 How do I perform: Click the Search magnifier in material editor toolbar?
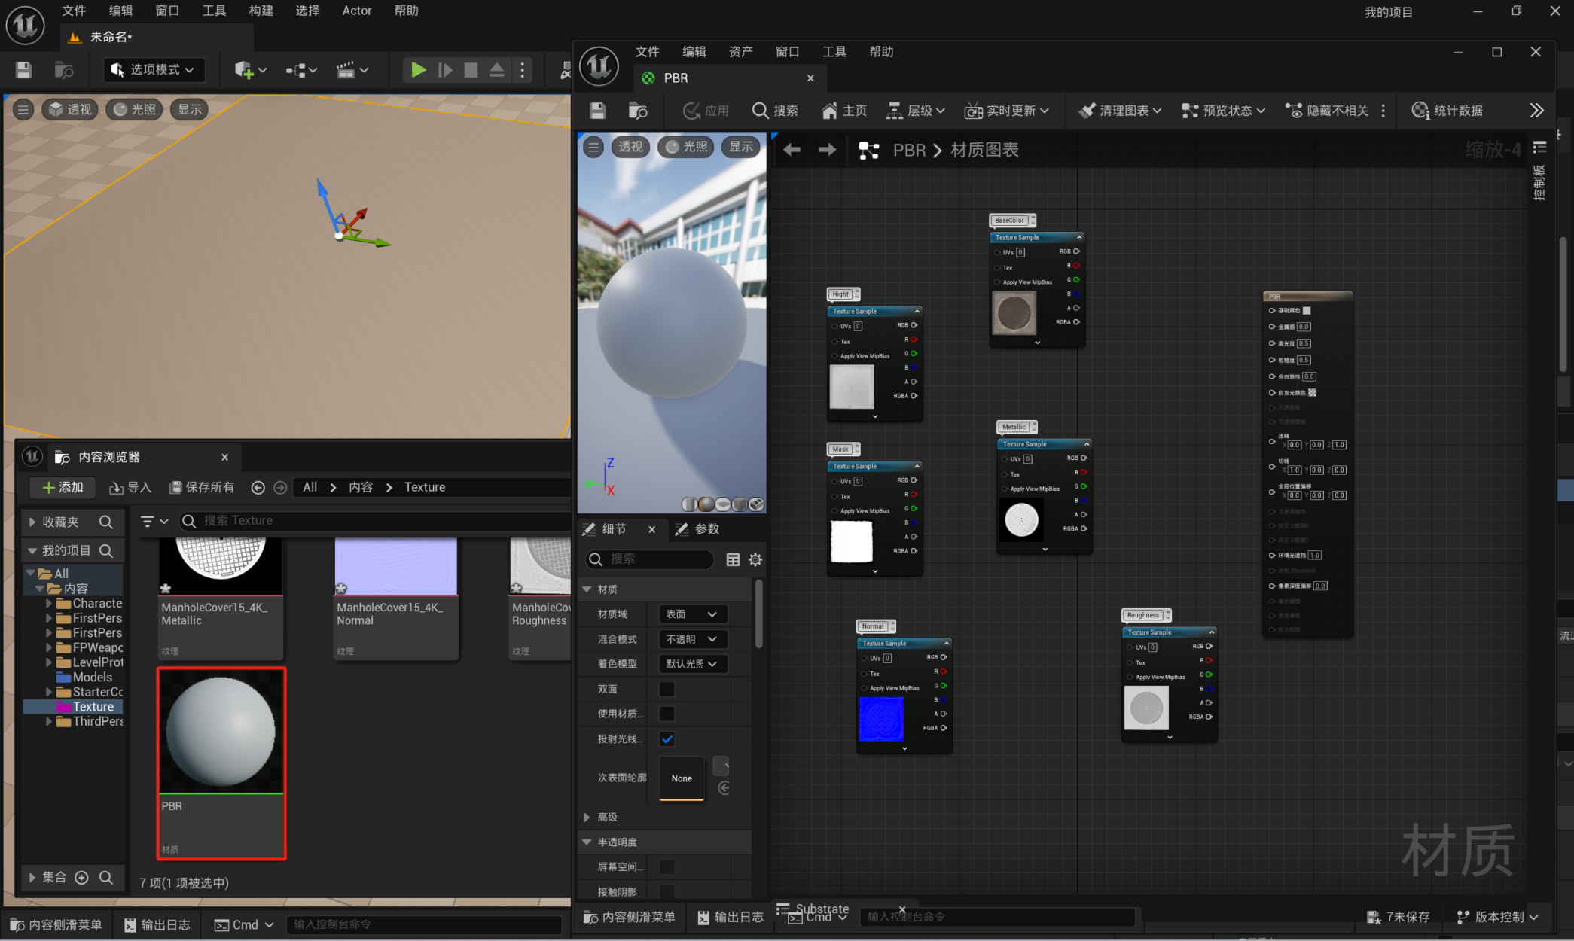point(760,111)
